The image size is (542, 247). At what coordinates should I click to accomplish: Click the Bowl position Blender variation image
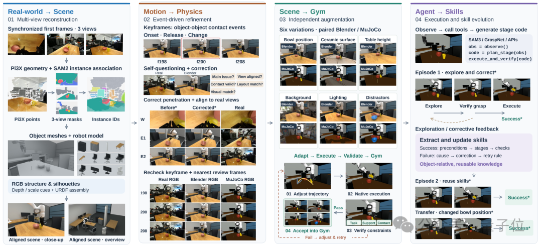pos(298,53)
